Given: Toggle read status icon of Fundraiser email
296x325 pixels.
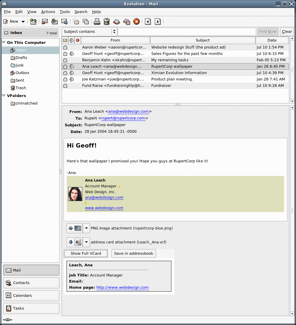Looking at the screenshot, I should [x=65, y=86].
